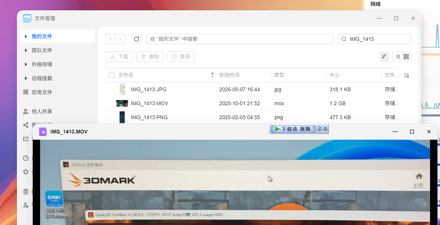Click the CNKI desktop icon in video
Screen dimensions: 440x225
(x=54, y=200)
